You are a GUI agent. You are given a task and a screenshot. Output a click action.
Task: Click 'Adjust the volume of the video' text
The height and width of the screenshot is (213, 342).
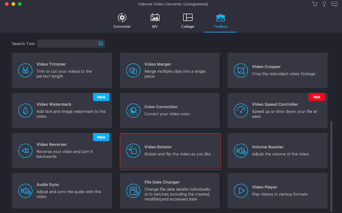coord(280,154)
